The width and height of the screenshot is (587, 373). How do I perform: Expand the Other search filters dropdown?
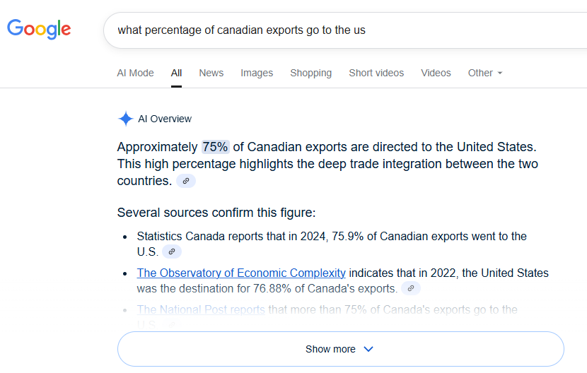click(x=484, y=73)
